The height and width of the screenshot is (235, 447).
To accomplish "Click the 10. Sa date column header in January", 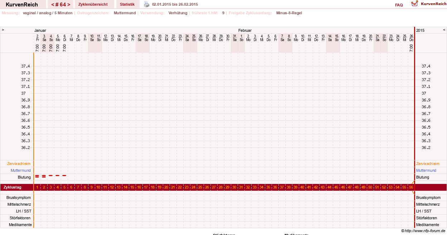I will 92,37.
